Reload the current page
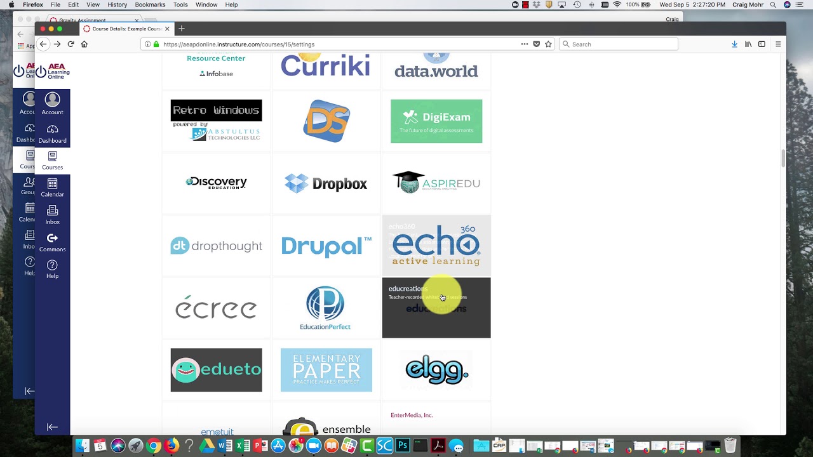 [x=71, y=44]
